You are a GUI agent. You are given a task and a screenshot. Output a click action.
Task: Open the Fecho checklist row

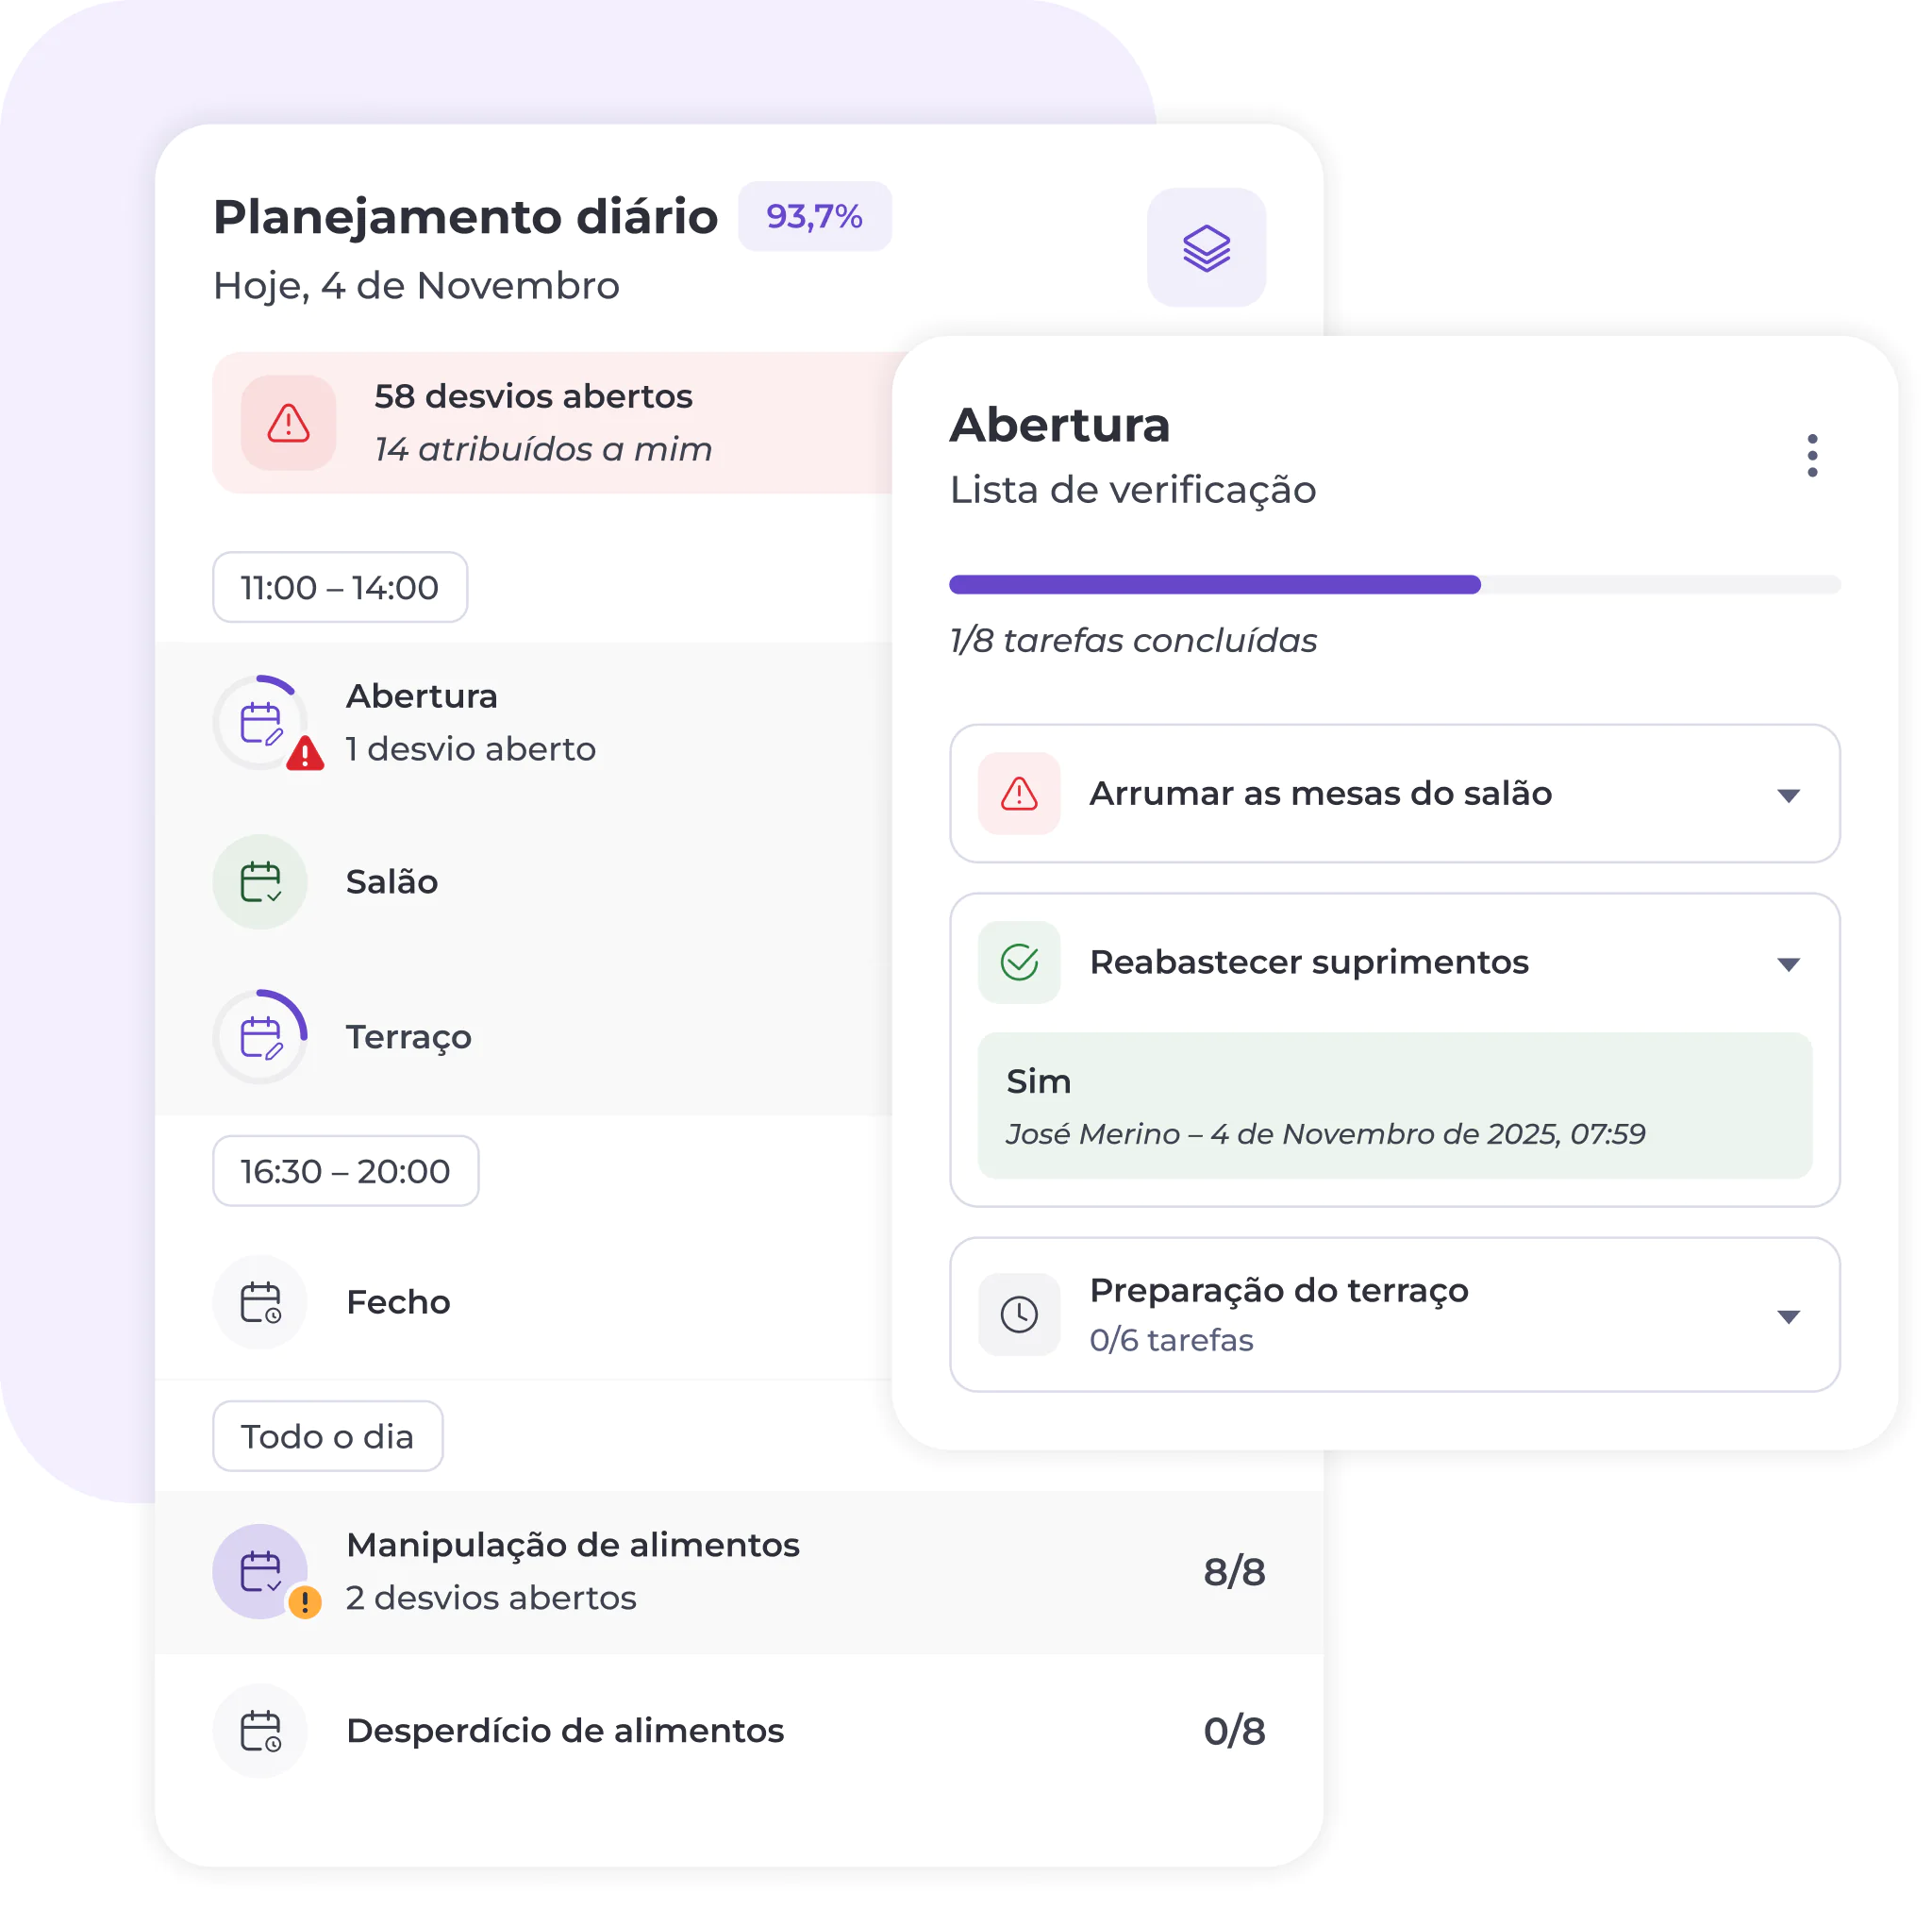524,1301
